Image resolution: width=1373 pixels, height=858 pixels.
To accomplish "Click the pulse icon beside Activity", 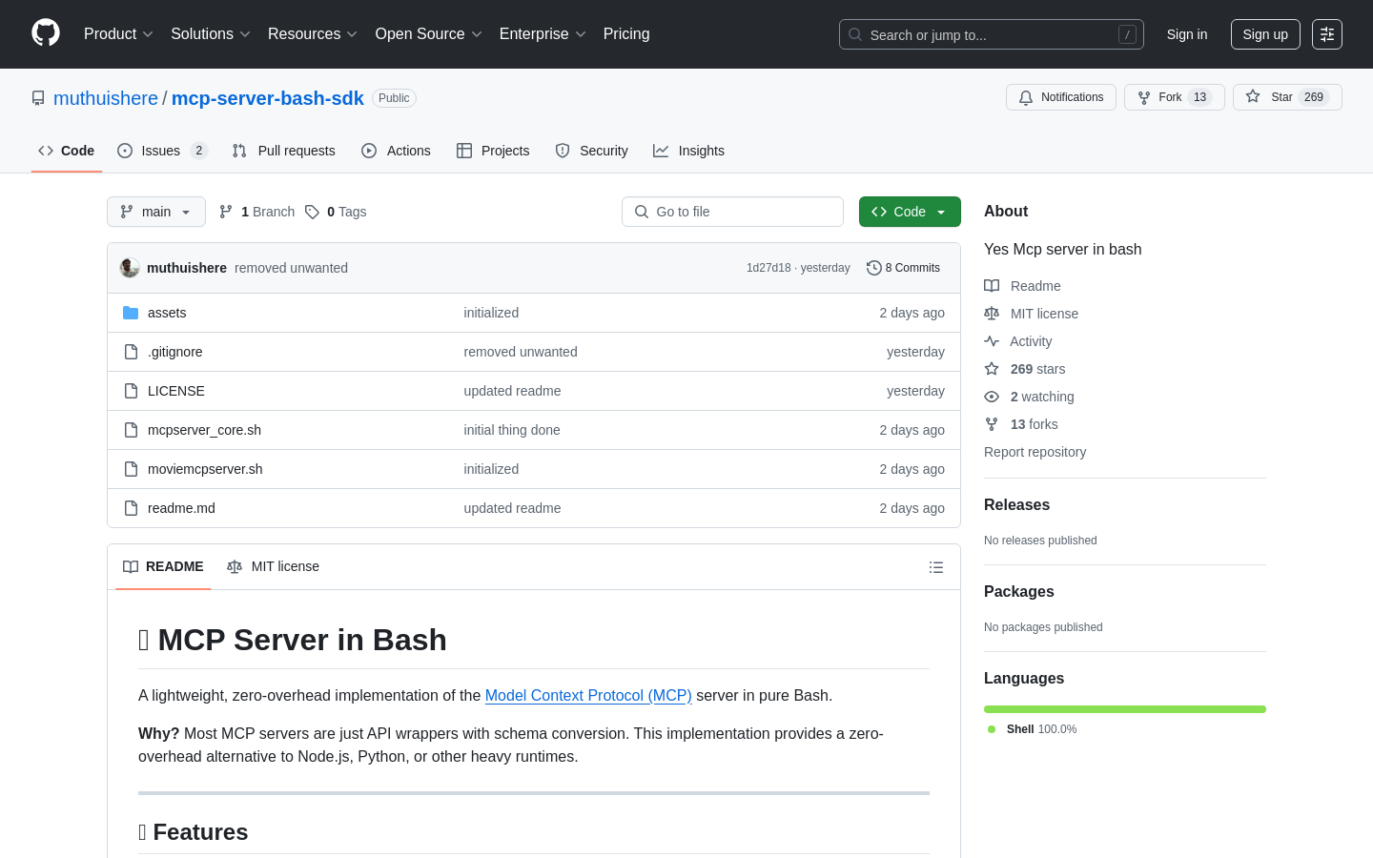I will click(x=992, y=341).
